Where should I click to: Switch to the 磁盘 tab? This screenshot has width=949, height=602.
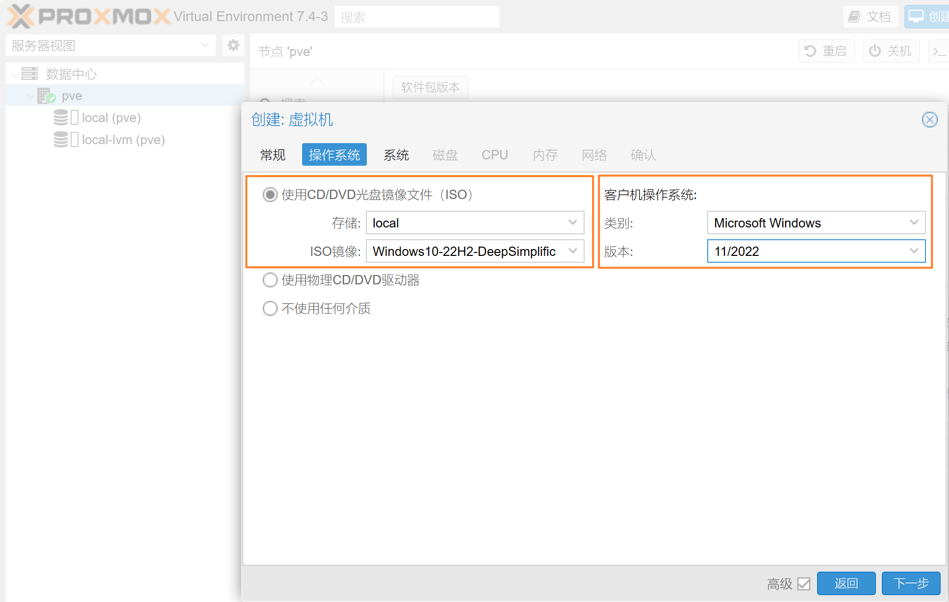pyautogui.click(x=444, y=154)
